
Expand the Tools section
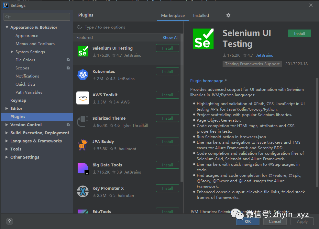[x=7, y=149]
